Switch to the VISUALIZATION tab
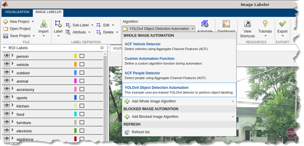This screenshot has height=146, width=304. click(17, 12)
